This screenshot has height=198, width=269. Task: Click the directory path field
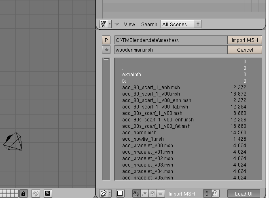pyautogui.click(x=171, y=40)
